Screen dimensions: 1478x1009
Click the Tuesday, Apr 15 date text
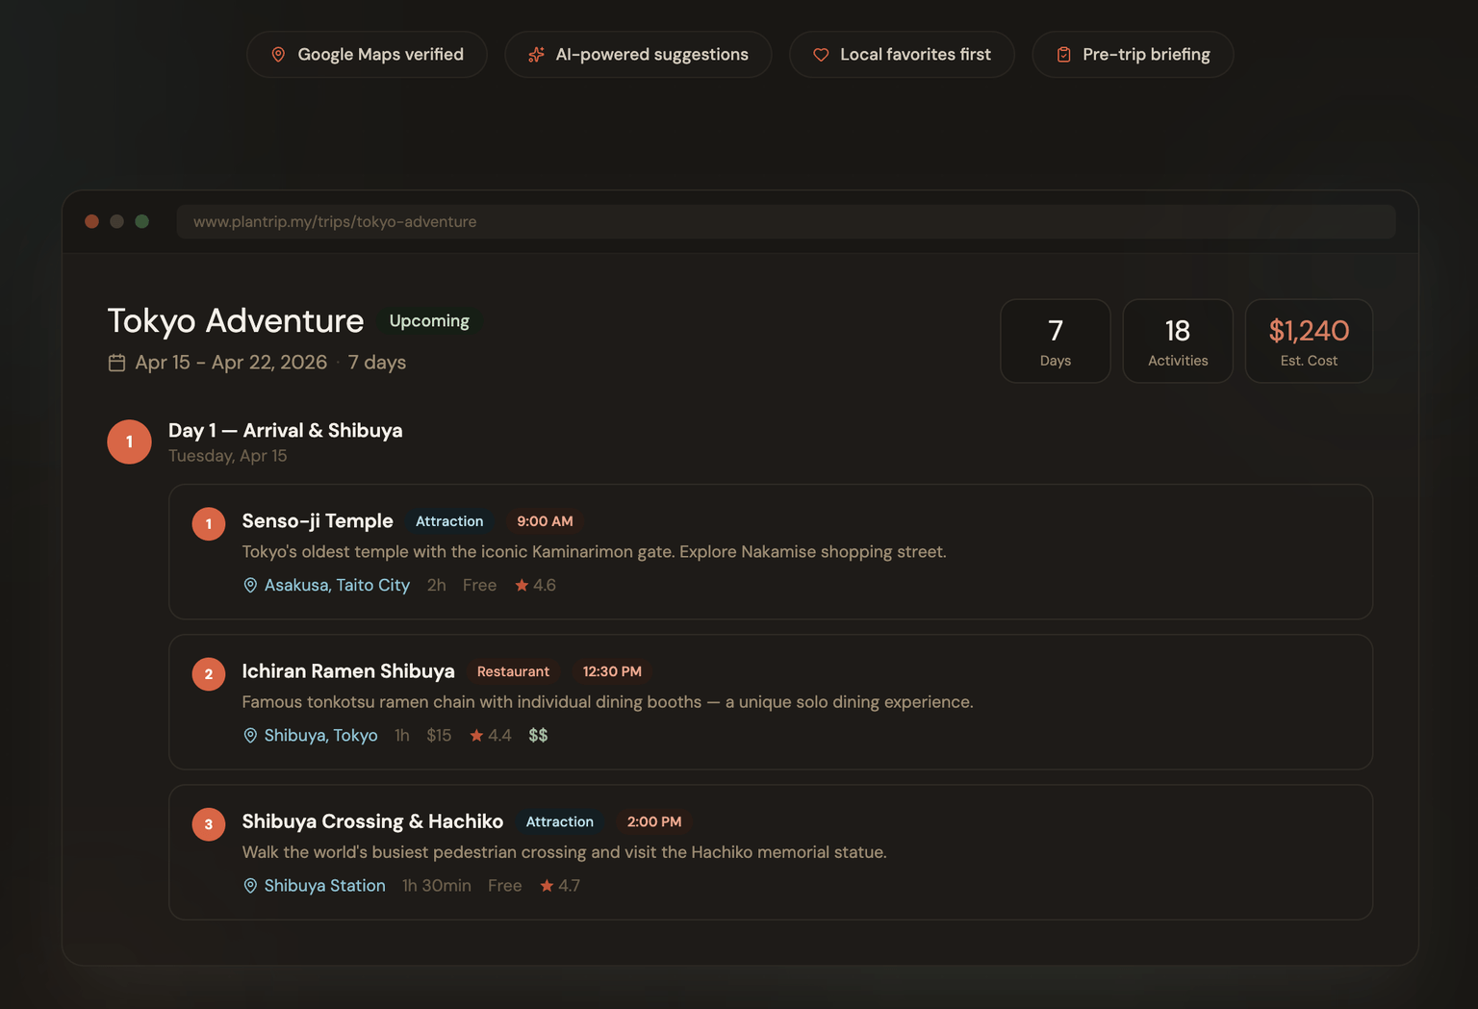pyautogui.click(x=227, y=456)
